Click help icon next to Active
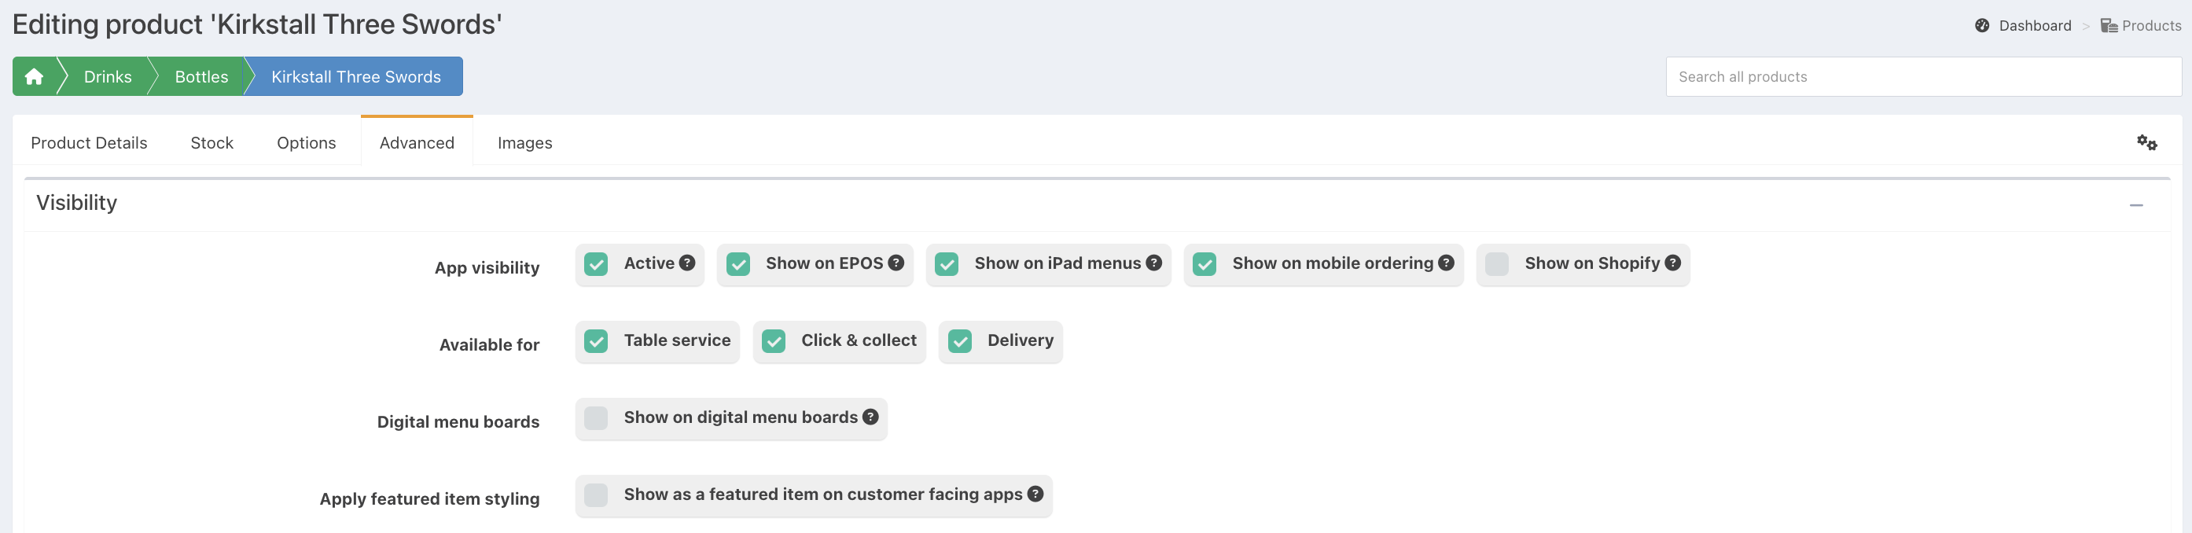The width and height of the screenshot is (2192, 533). [686, 263]
